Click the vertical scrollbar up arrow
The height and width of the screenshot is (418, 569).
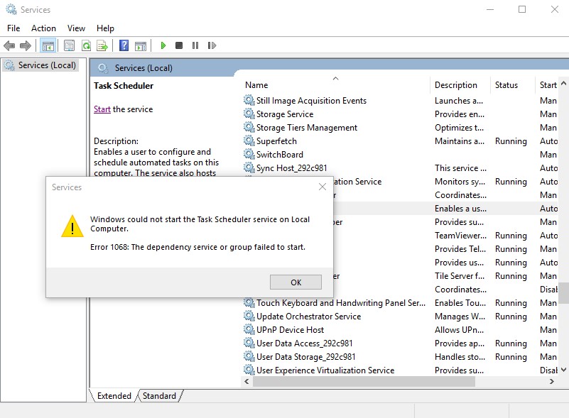[x=563, y=83]
